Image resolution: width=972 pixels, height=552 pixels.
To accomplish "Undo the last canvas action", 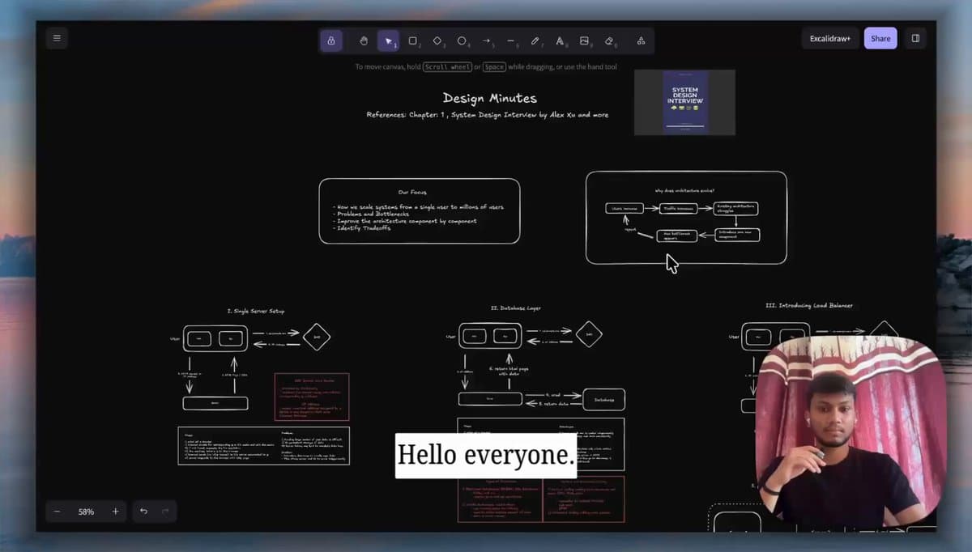I will [x=143, y=512].
